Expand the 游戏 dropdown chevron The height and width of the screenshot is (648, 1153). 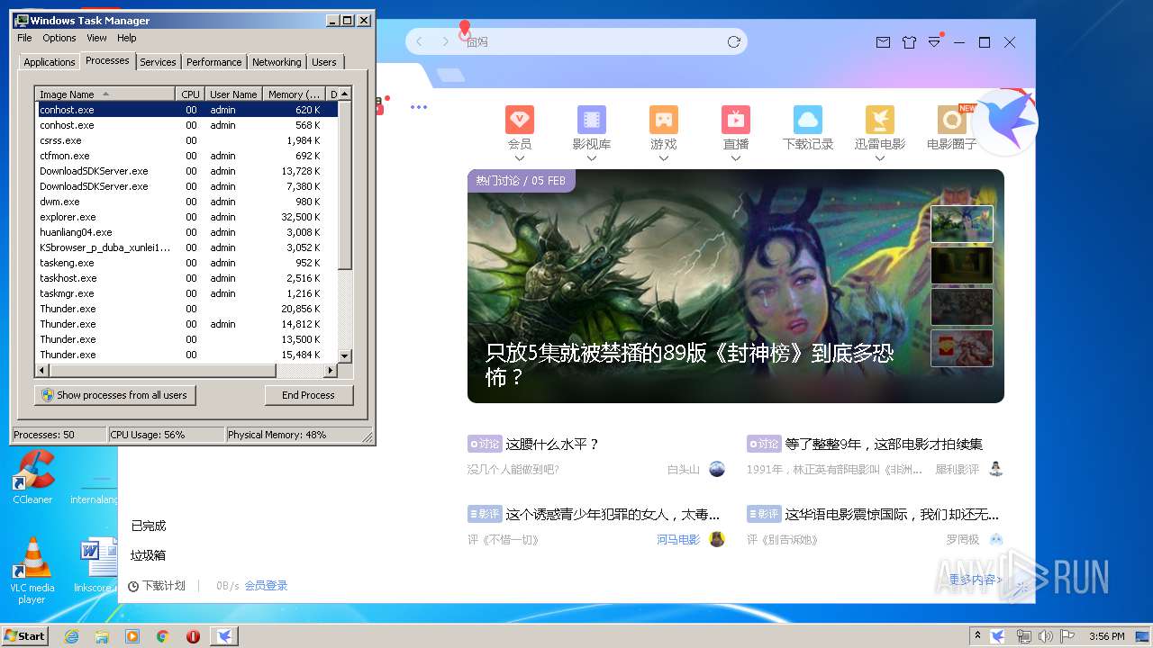click(664, 158)
